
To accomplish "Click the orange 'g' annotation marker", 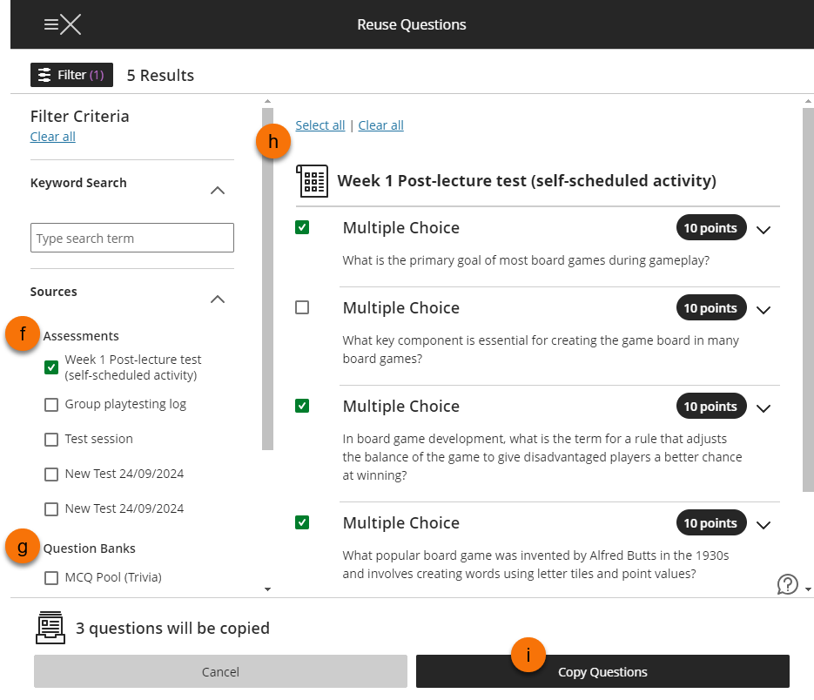I will pos(23,548).
